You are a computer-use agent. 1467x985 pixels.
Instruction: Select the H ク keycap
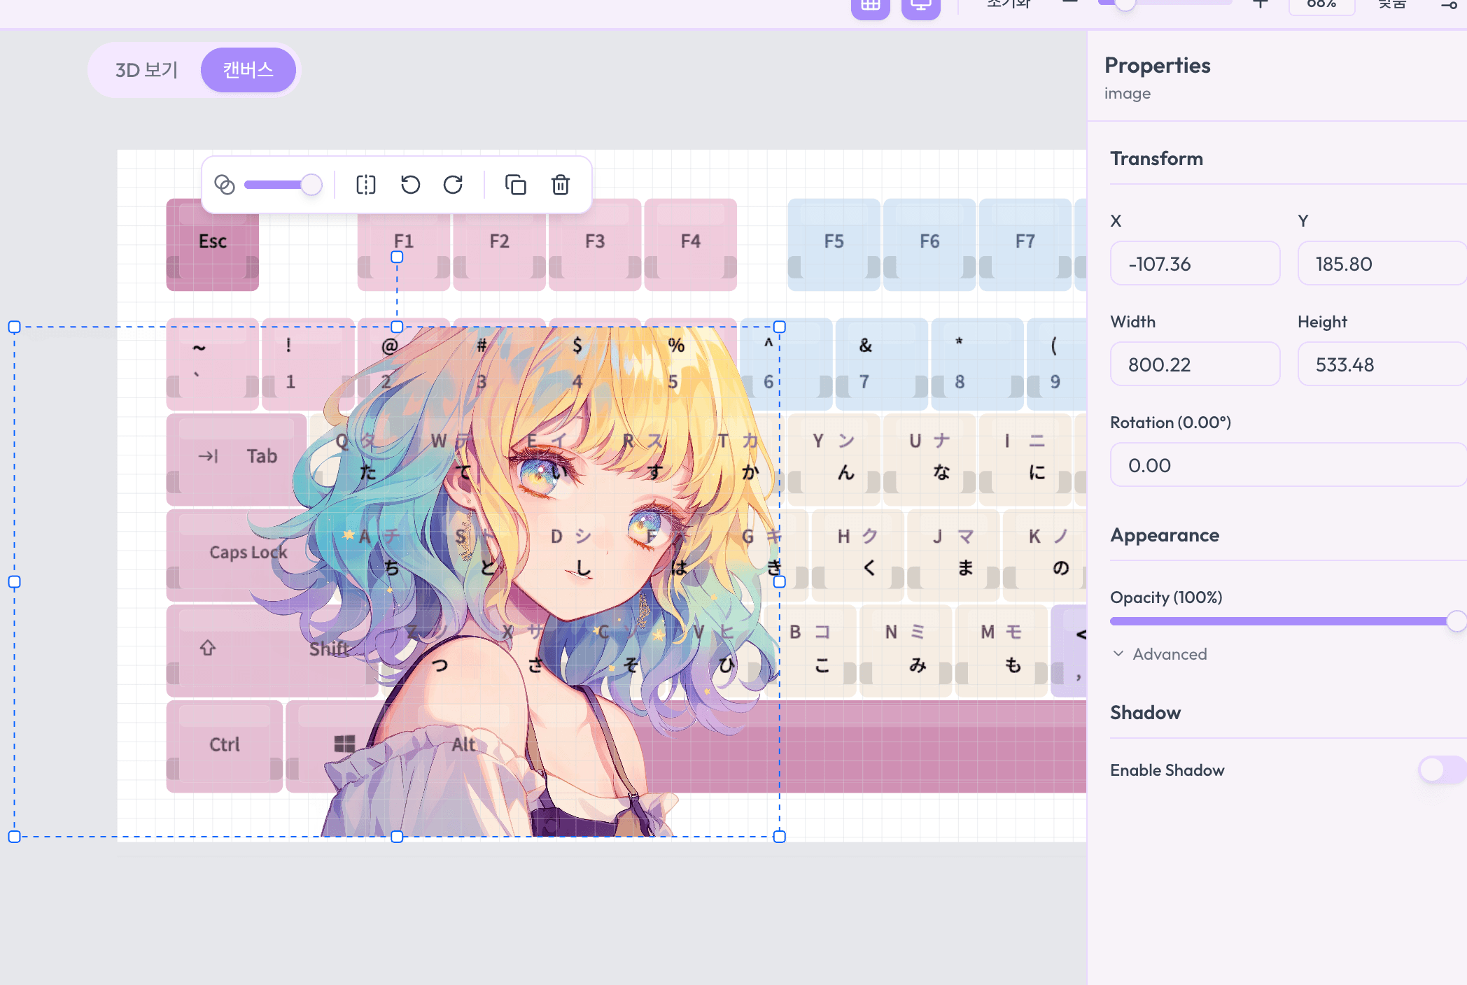857,555
